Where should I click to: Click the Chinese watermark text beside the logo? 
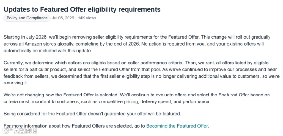(25, 131)
